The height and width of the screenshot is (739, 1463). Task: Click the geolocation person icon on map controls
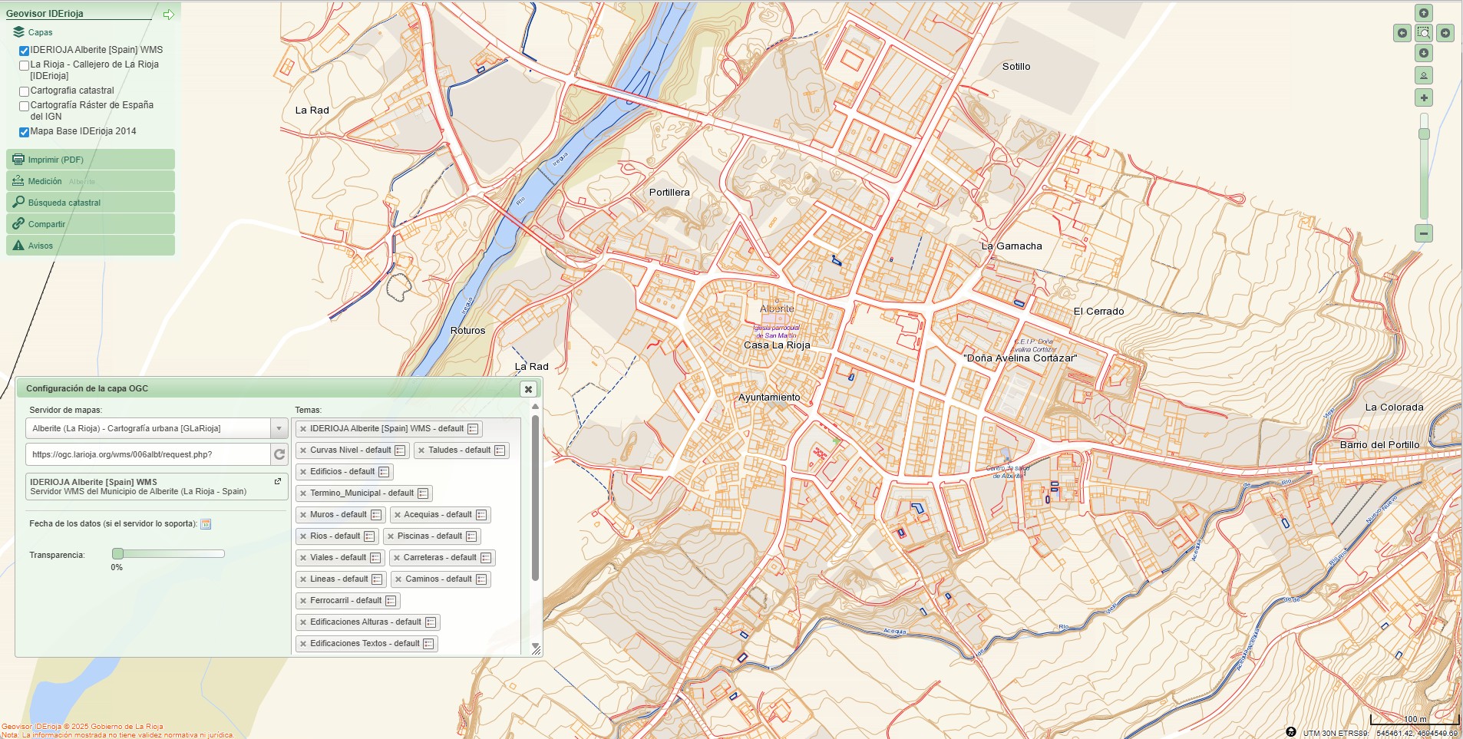tap(1424, 75)
